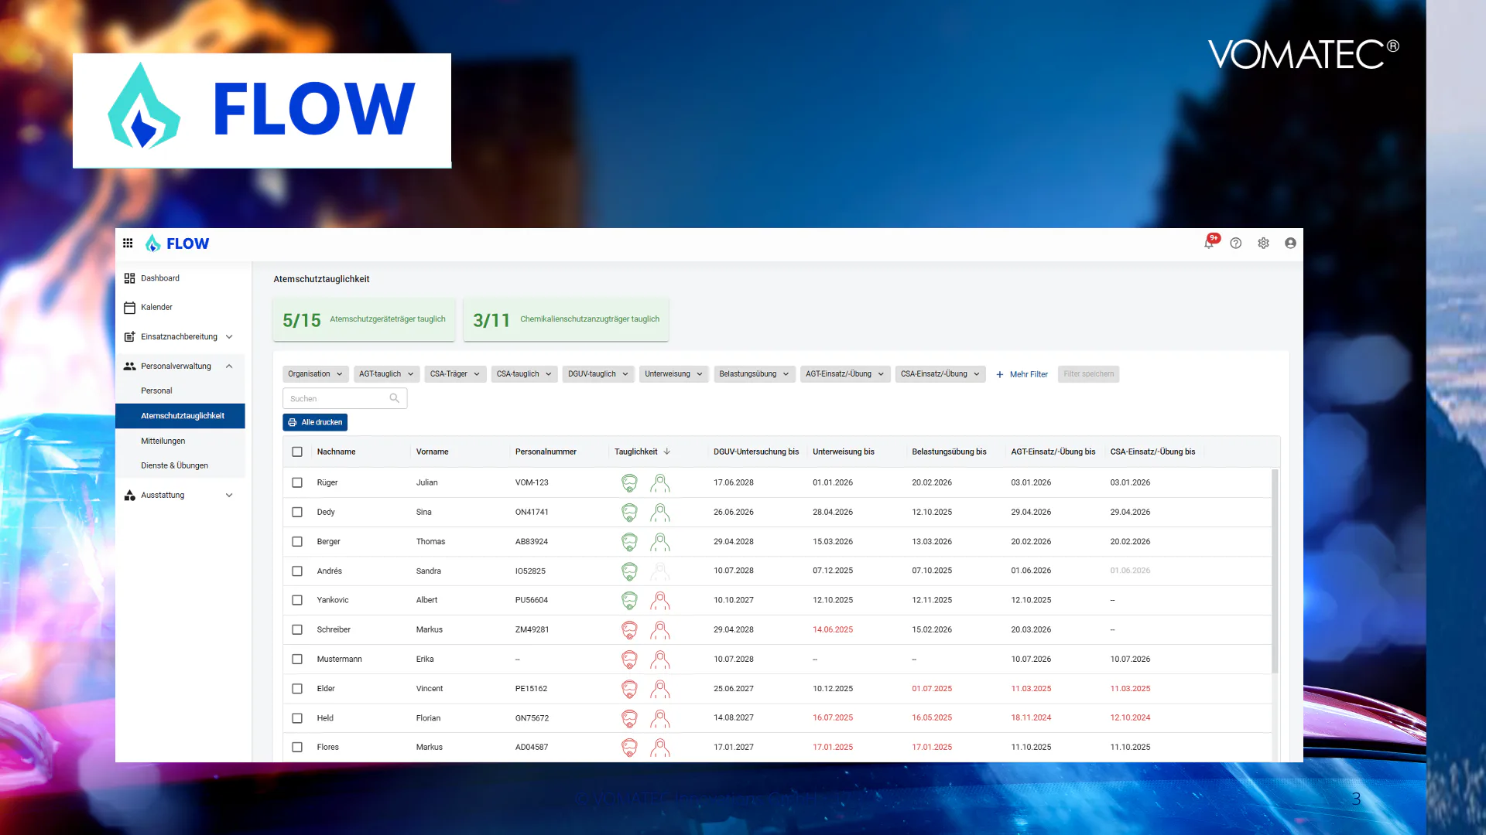
Task: Click the 3/11 Chemikalienschutzanzugträger tauglich card
Action: click(566, 319)
